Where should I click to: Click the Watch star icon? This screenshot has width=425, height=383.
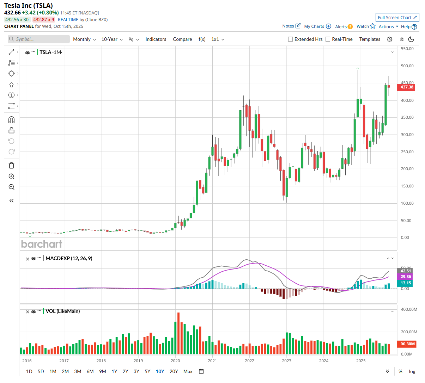coord(373,26)
